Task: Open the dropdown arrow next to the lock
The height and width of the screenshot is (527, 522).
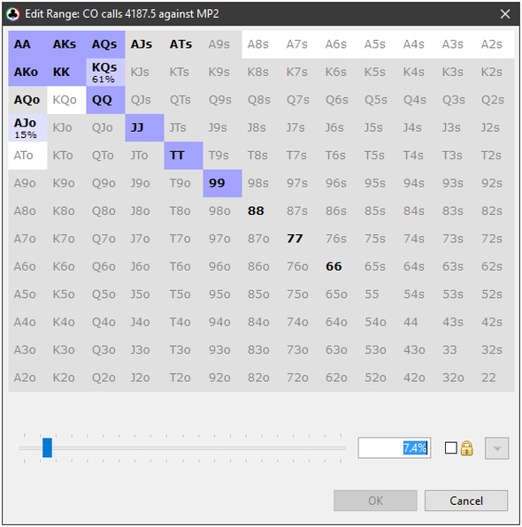Action: (496, 448)
